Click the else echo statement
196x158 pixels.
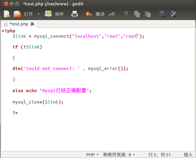point(25,91)
